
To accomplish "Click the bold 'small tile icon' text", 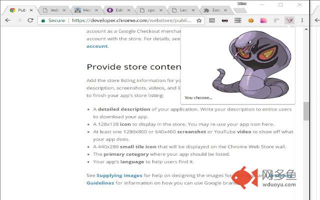I will click(x=138, y=146).
